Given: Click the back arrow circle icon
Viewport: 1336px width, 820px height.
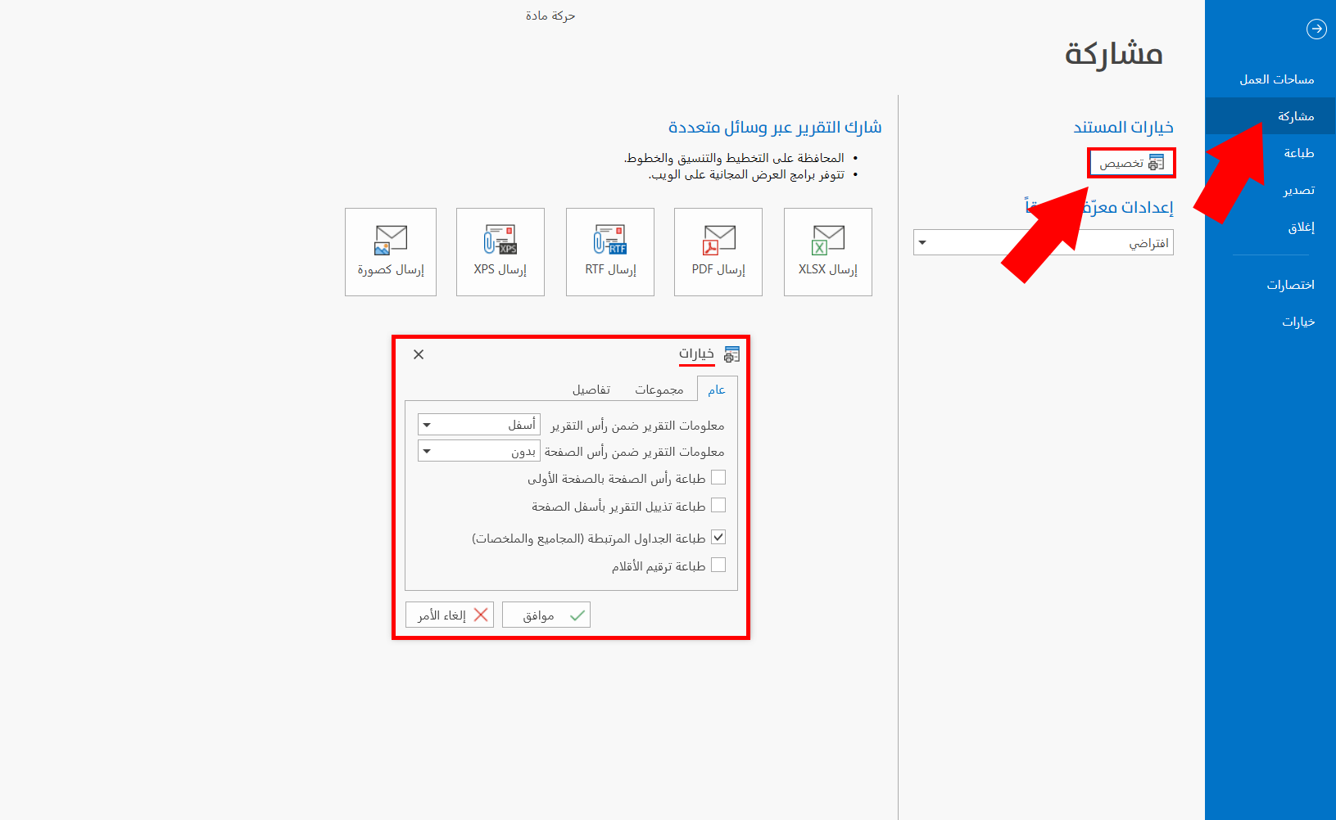Looking at the screenshot, I should point(1316,29).
